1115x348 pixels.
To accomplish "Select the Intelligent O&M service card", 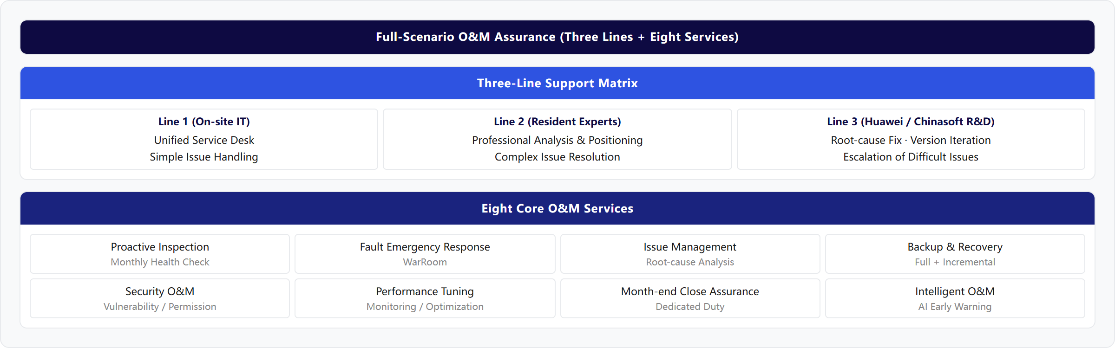I will click(955, 298).
